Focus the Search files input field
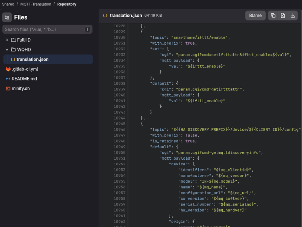 [48, 30]
